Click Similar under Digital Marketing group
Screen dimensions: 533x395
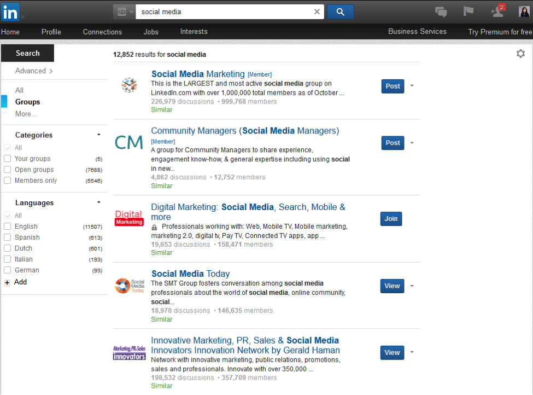[162, 253]
